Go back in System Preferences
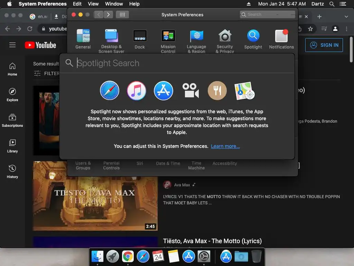354x266 pixels. 99,15
